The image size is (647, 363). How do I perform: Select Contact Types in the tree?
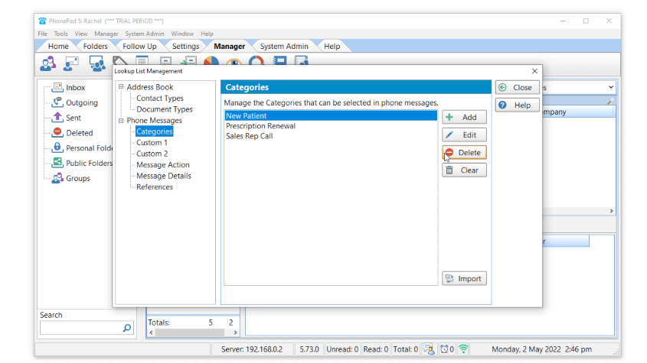pos(160,98)
